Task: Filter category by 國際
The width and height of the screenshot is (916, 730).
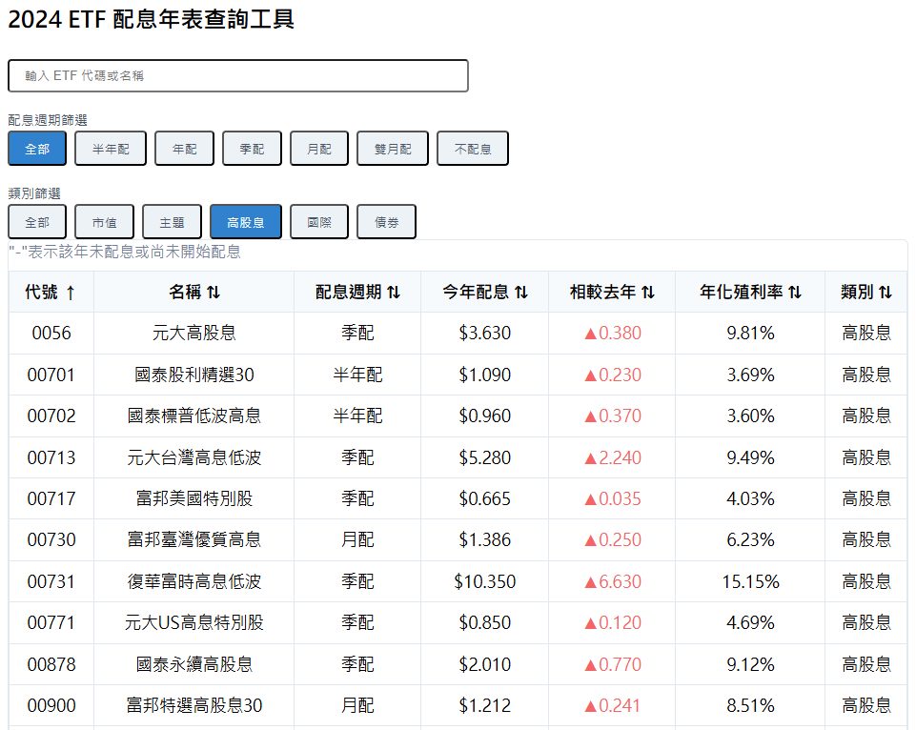Action: pyautogui.click(x=319, y=222)
